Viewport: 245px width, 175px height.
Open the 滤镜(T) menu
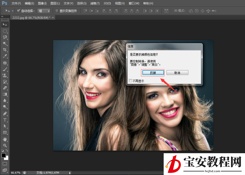95,3
